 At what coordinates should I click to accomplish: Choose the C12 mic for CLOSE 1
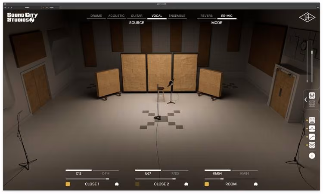[x=78, y=173]
